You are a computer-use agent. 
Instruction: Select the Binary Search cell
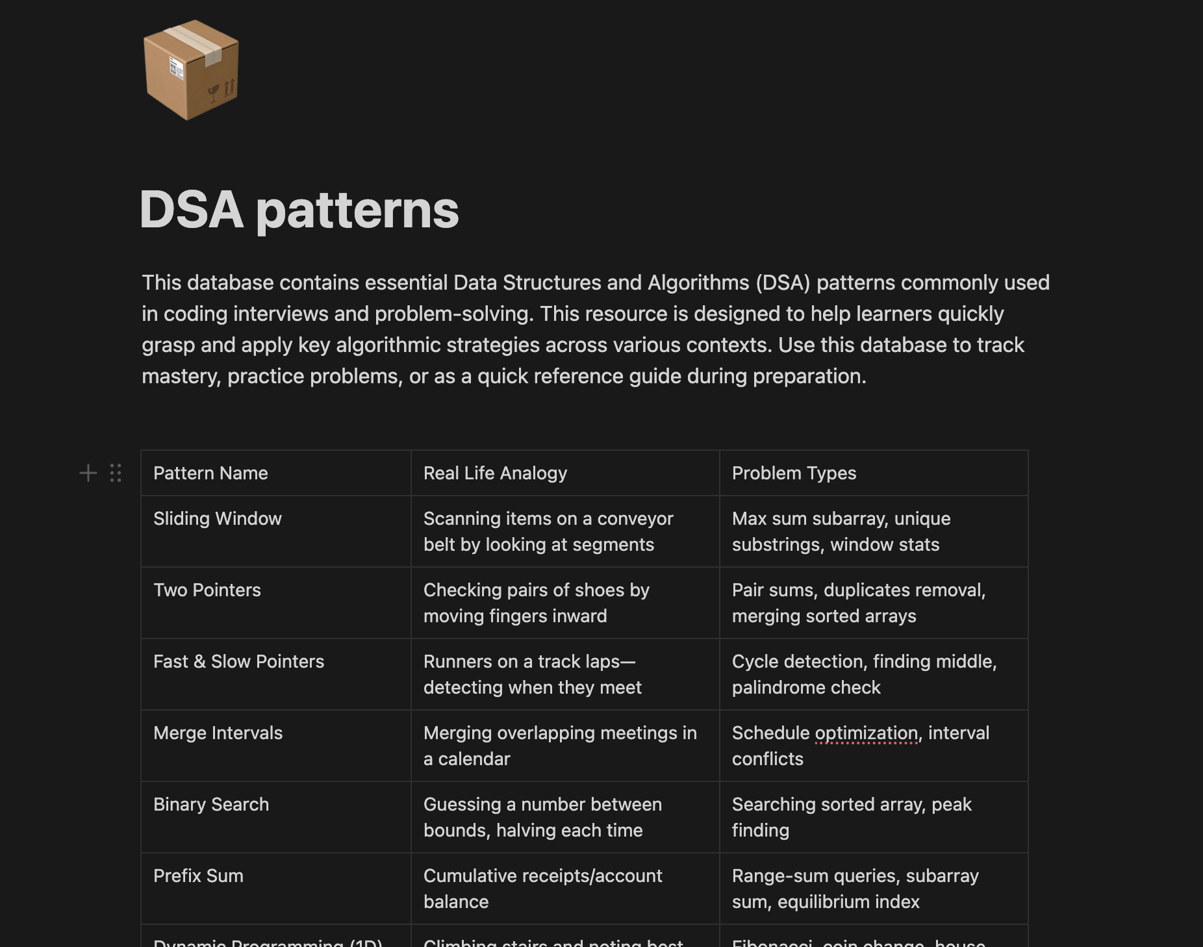tap(211, 804)
